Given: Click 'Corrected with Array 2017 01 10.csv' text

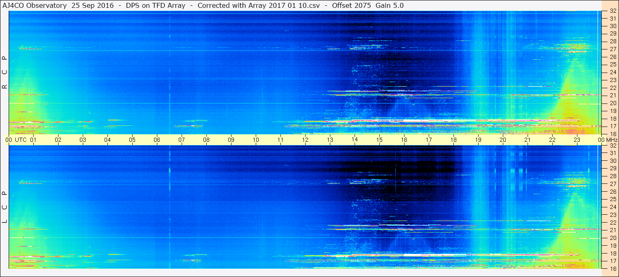Looking at the screenshot, I should click(x=259, y=5).
